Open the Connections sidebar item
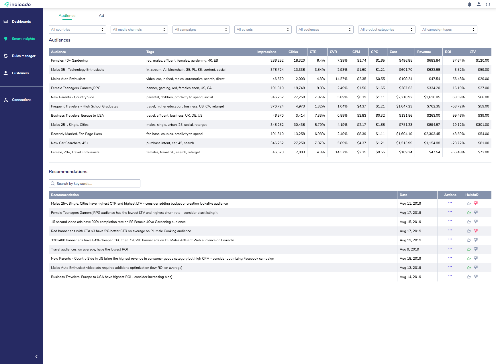This screenshot has height=364, width=496. point(21,100)
